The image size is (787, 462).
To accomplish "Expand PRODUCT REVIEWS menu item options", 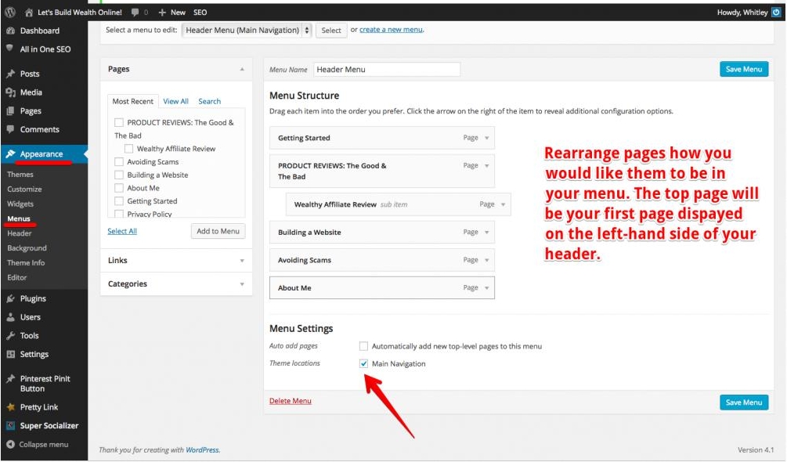I will pyautogui.click(x=487, y=165).
